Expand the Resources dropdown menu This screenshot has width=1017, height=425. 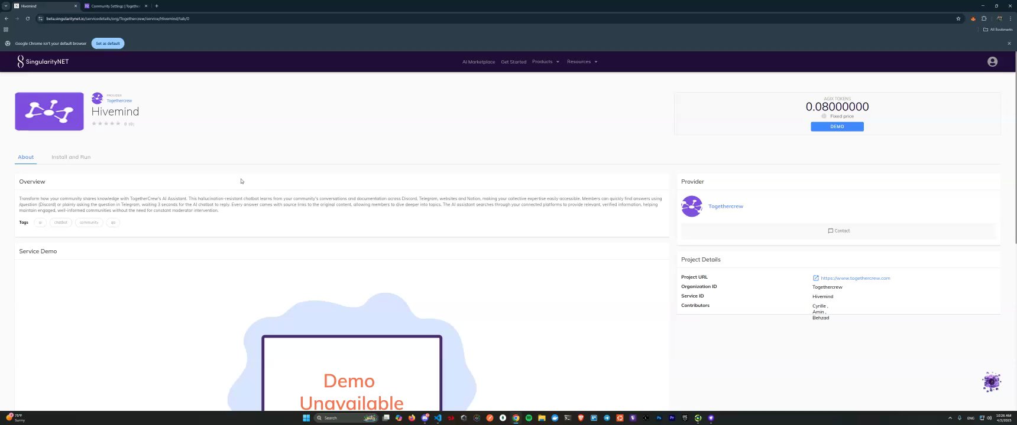[582, 62]
